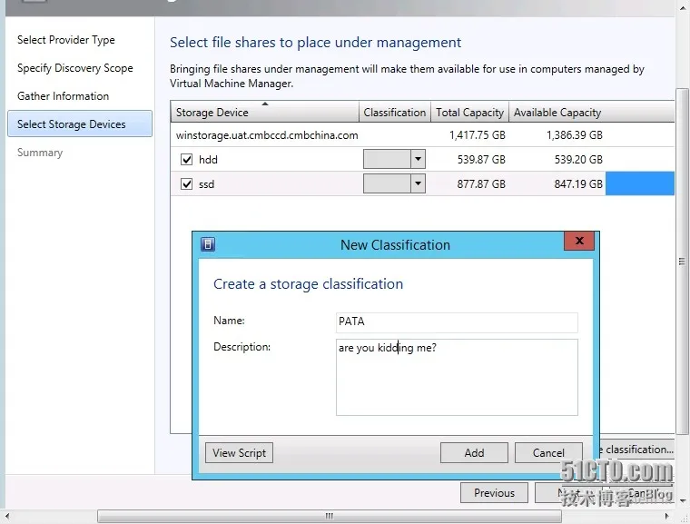This screenshot has height=524, width=690.
Task: Toggle the ssd file share checkbox
Action: pyautogui.click(x=187, y=184)
